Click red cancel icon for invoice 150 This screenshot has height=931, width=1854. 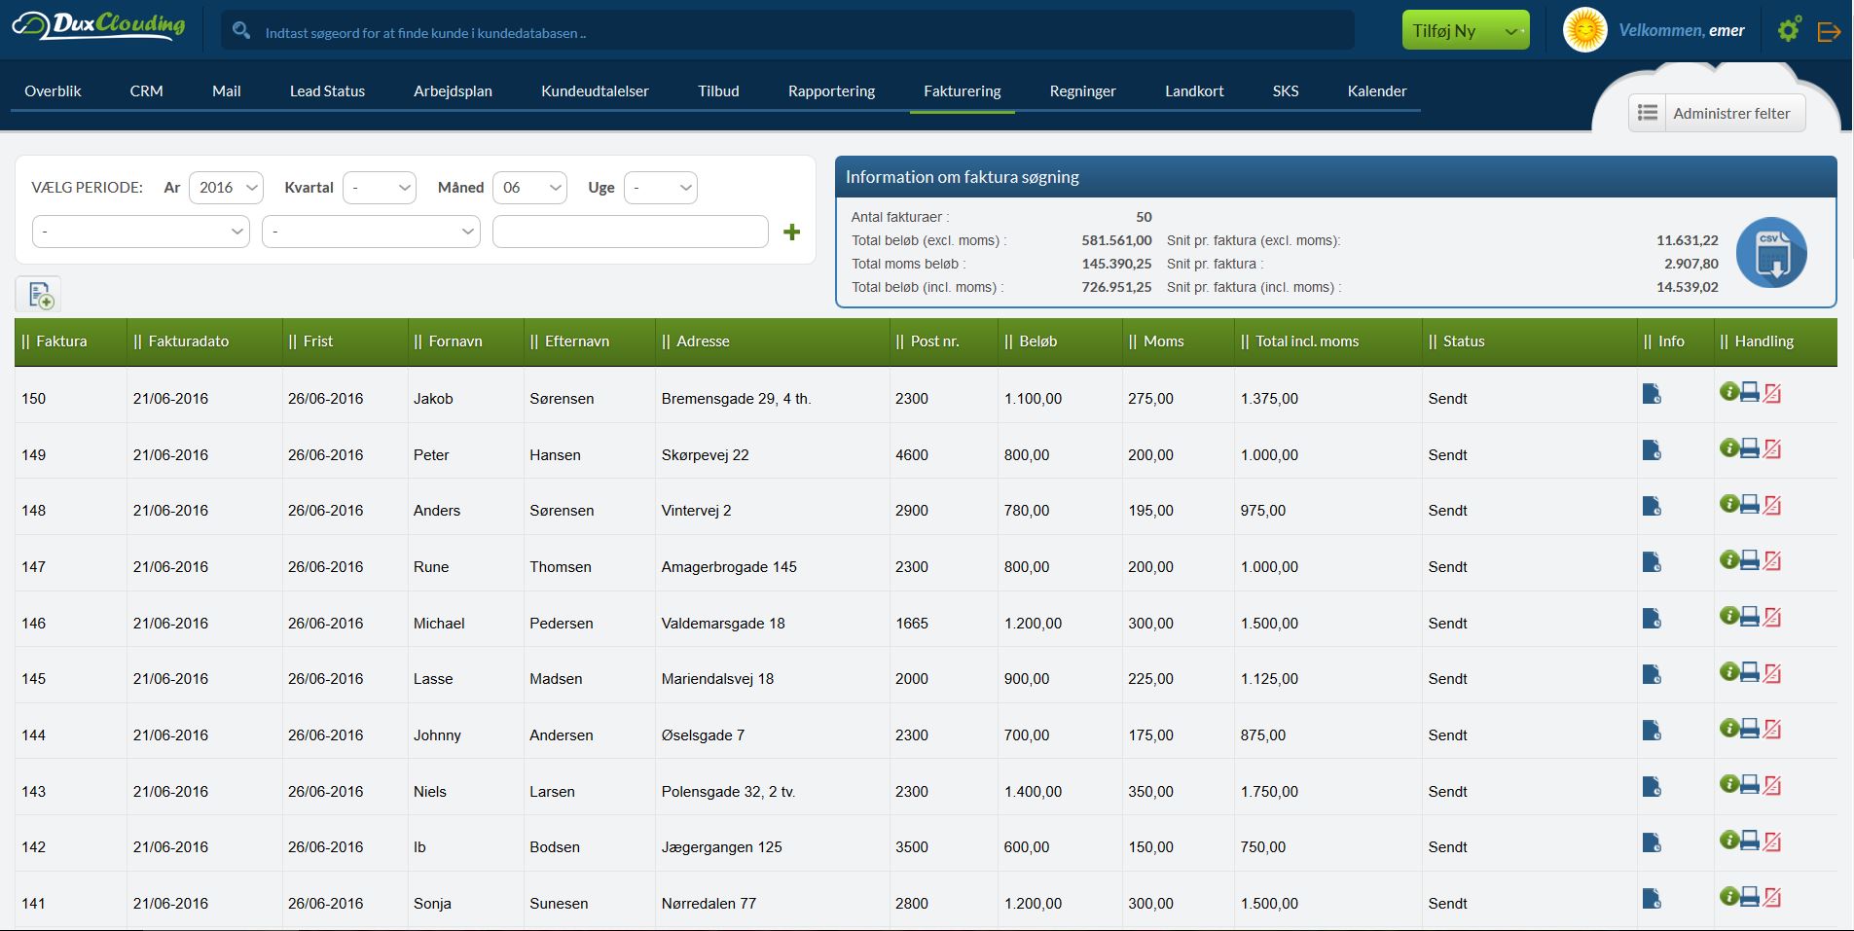[x=1772, y=393]
